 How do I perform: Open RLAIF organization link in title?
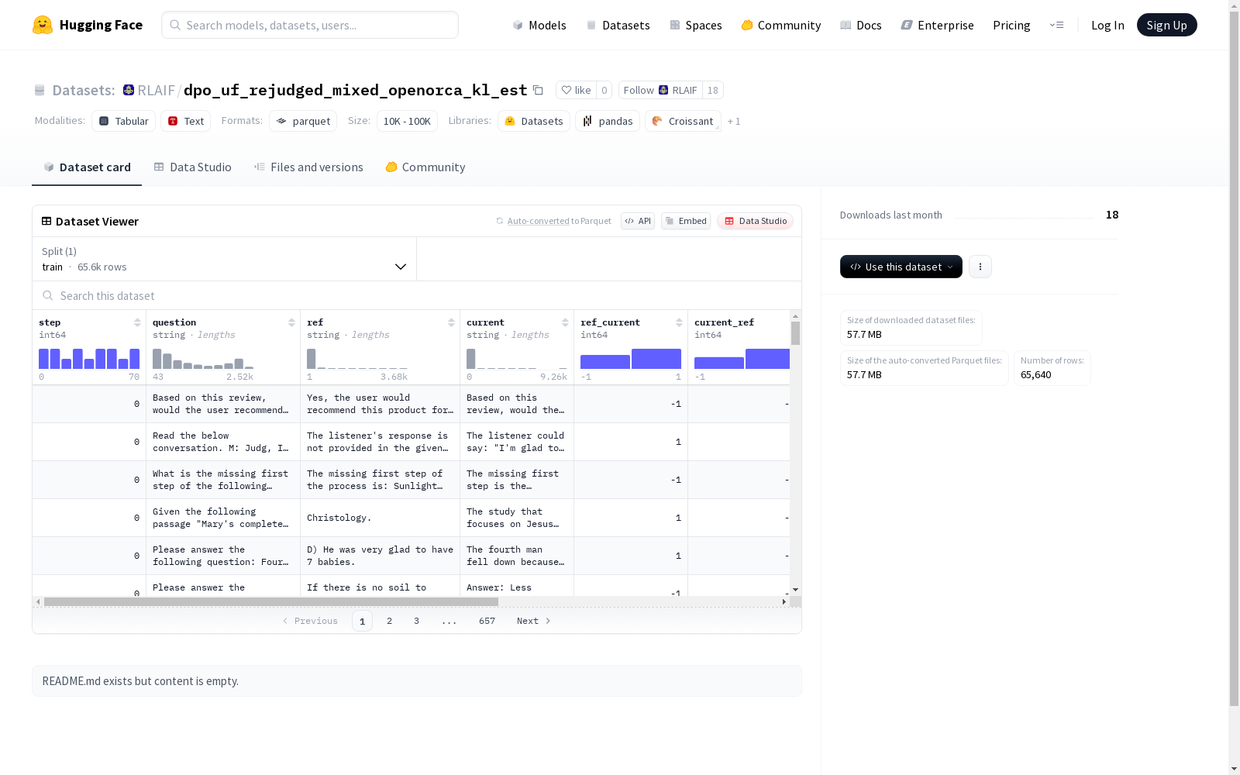click(x=157, y=90)
